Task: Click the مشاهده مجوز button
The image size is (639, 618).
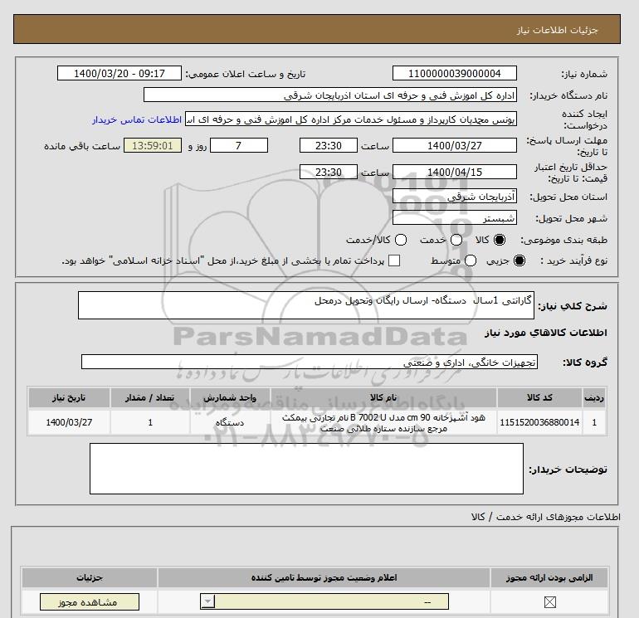Action: coord(90,601)
